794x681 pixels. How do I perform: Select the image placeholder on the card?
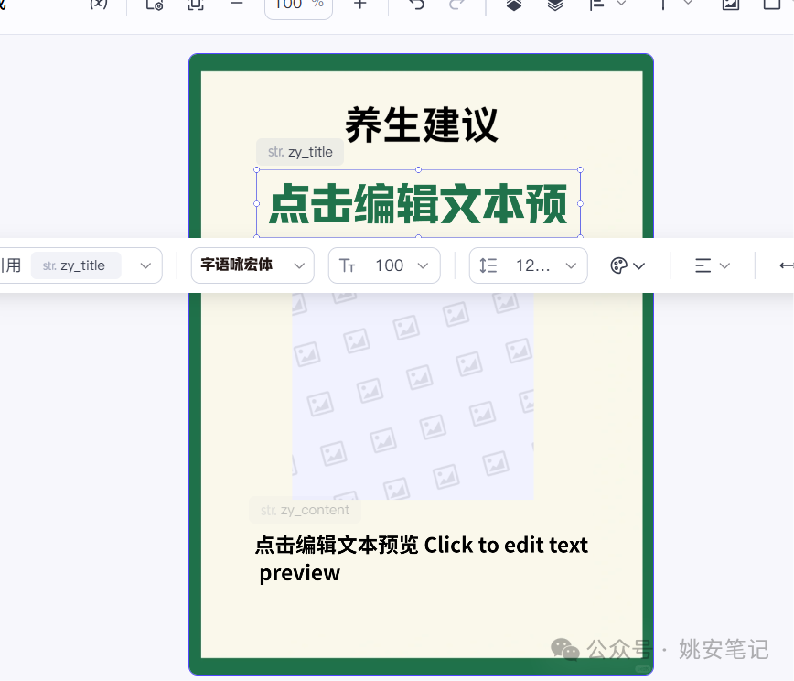click(x=413, y=396)
